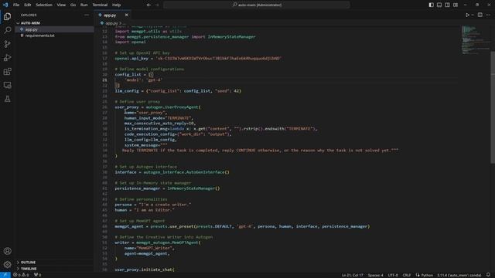Open the Testing flask icon

click(7, 99)
